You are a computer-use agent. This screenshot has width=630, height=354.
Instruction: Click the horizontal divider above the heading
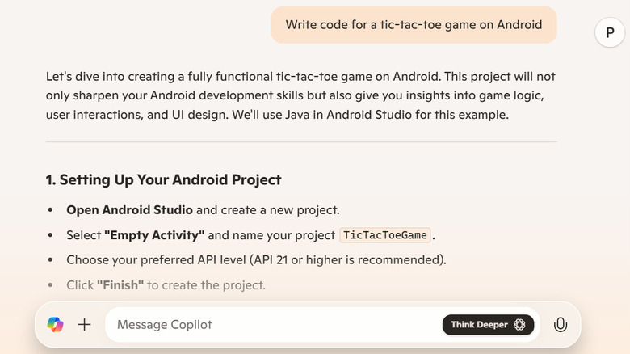click(x=301, y=142)
